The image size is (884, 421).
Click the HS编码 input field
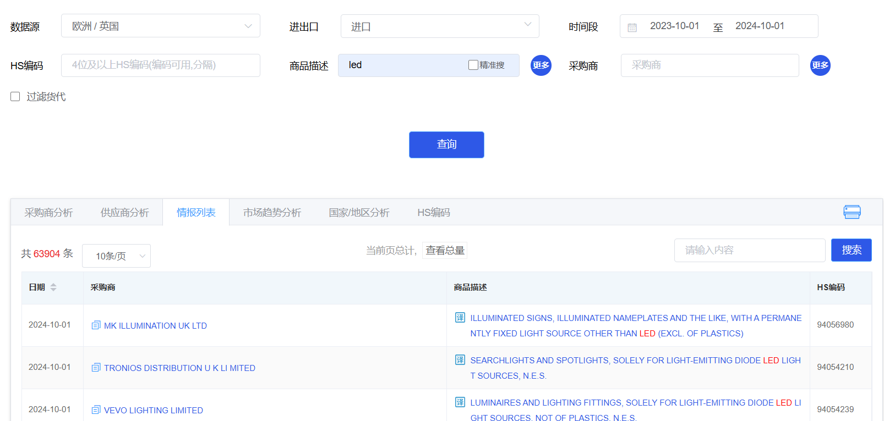(160, 65)
